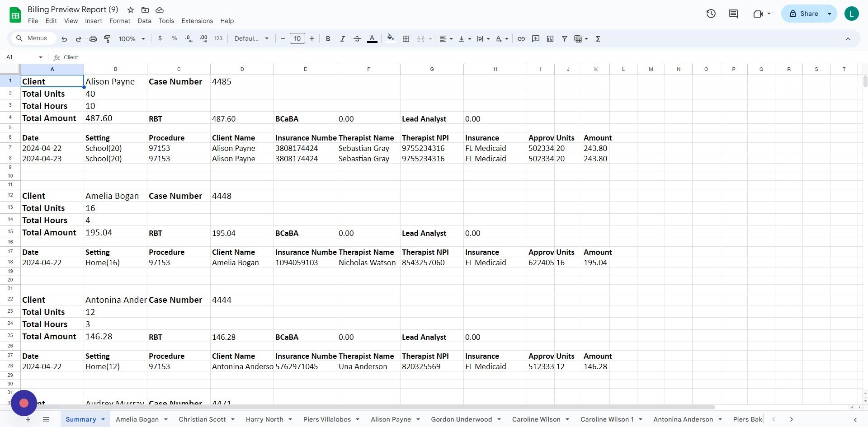
Task: Click the Menus search button
Action: [32, 38]
